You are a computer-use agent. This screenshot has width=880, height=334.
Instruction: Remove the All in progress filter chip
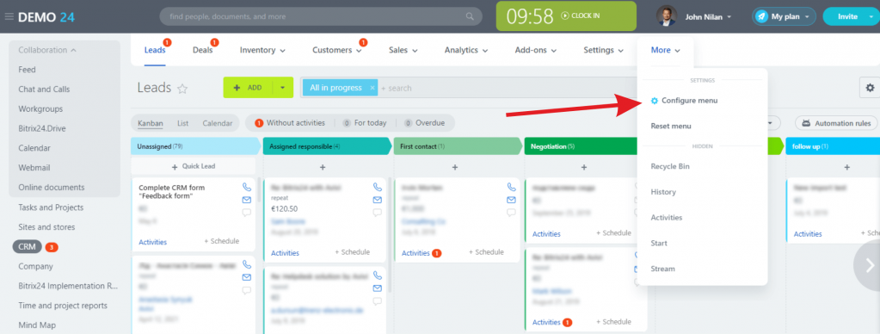[372, 88]
